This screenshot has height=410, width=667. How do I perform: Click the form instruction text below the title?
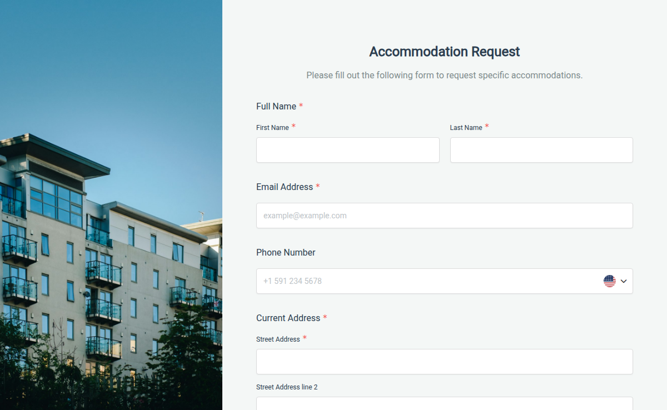coord(444,75)
